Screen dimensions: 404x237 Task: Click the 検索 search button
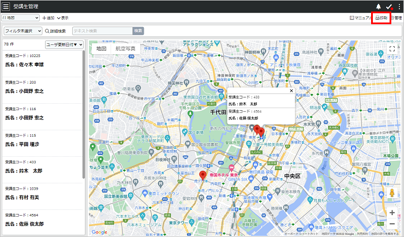point(138,31)
